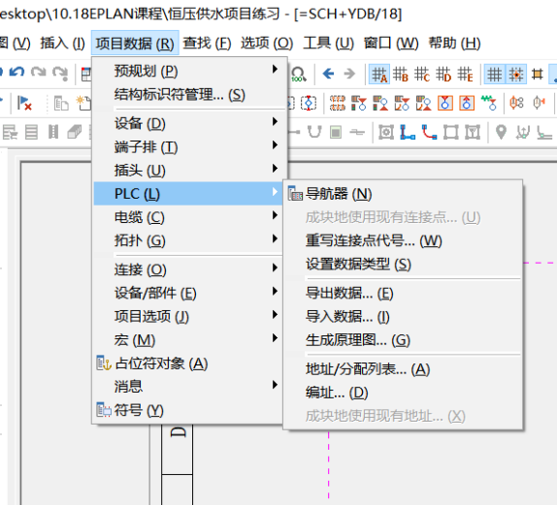Click the new page star icon

point(83,104)
